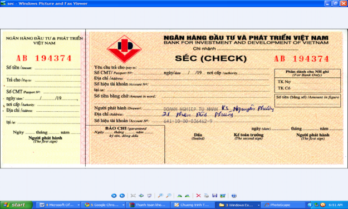This screenshot has height=209, width=348.
Task: Zoom out of the check image
Action: [169, 196]
